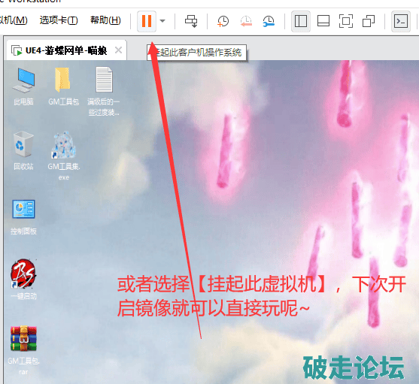Close the UE4 virtual machine tab
This screenshot has height=384, width=419.
[118, 50]
